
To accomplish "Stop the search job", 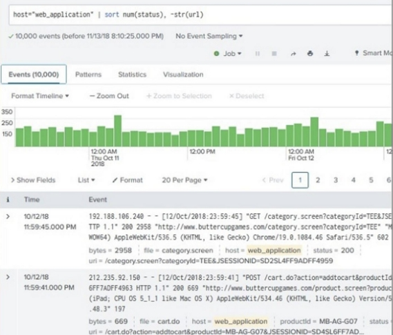I will (x=274, y=54).
